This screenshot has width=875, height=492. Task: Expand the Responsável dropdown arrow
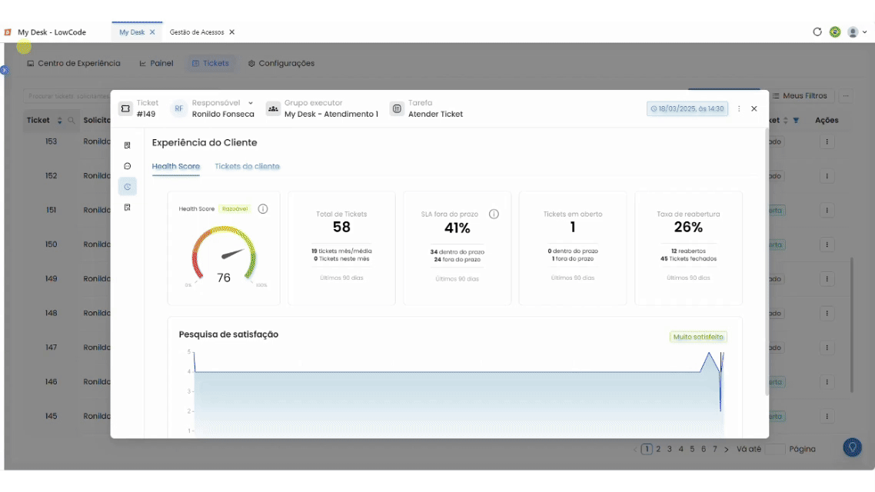coord(251,103)
